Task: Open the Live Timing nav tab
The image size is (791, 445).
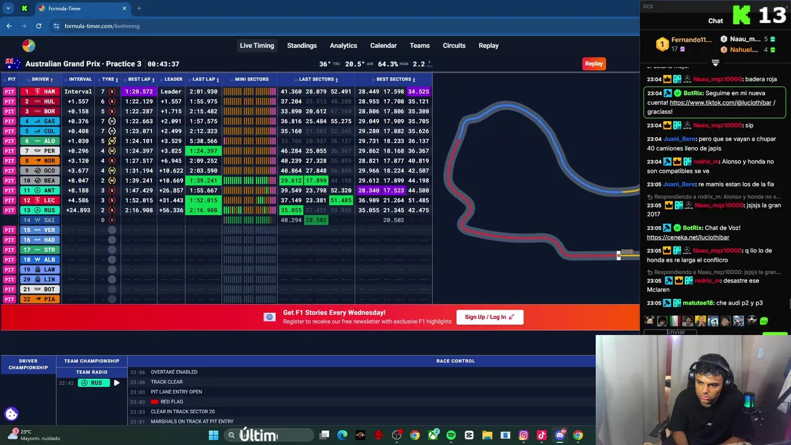Action: [x=257, y=46]
